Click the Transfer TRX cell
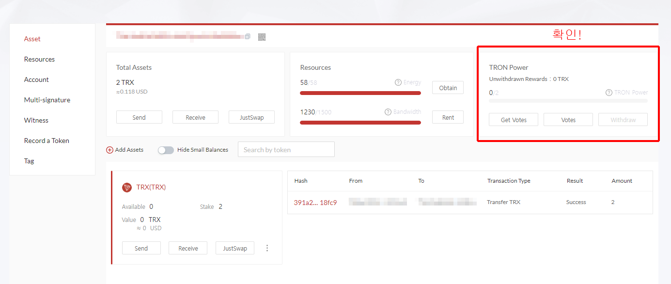 pyautogui.click(x=504, y=202)
